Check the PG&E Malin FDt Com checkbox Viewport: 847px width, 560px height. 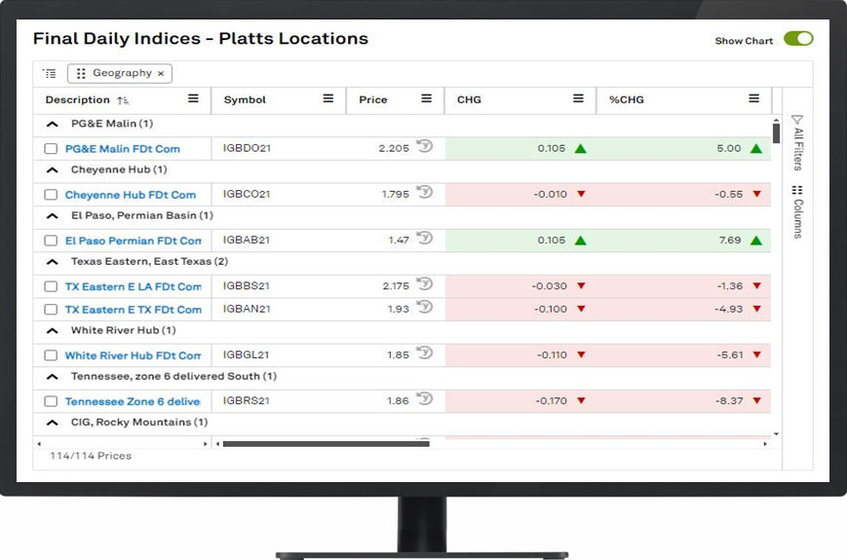[51, 149]
